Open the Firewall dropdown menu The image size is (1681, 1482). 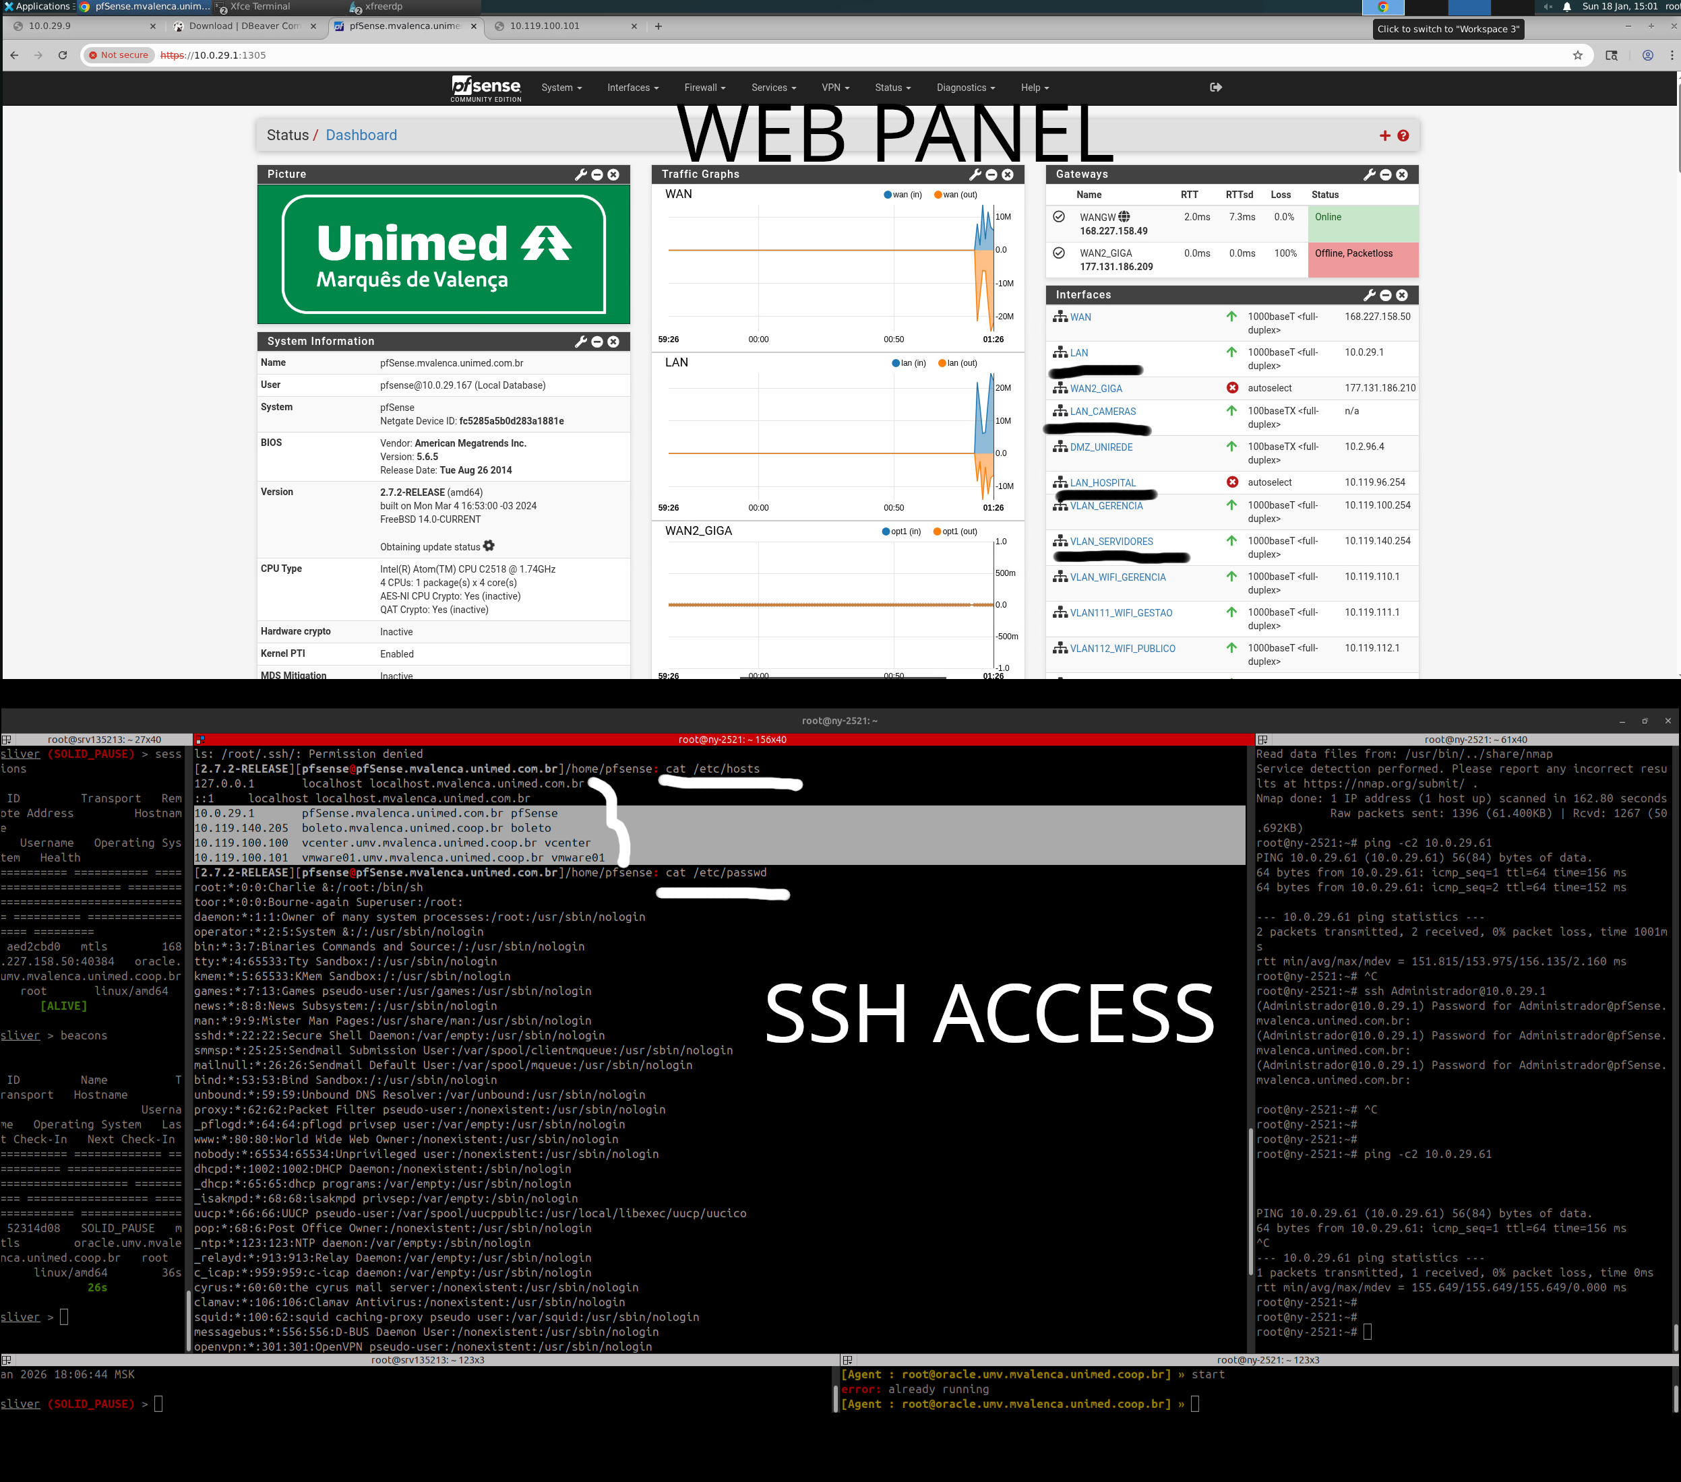704,87
